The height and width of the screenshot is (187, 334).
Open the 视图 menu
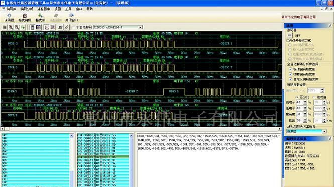[58, 9]
